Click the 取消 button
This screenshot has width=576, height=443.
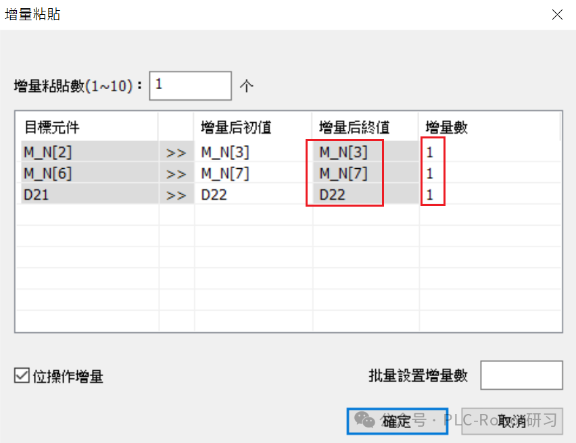(x=511, y=420)
